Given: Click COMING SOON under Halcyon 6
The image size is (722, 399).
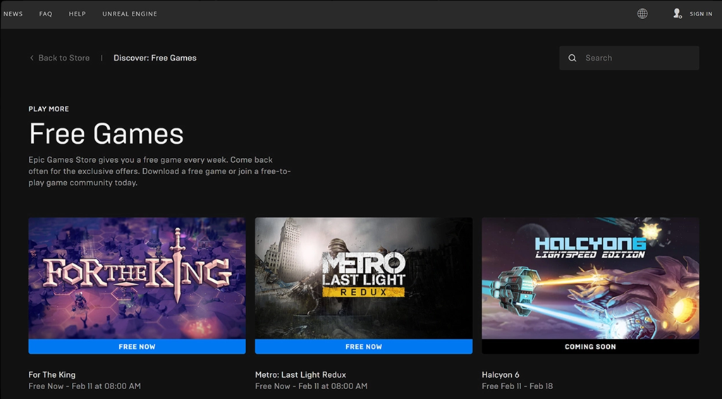Looking at the screenshot, I should coord(590,347).
